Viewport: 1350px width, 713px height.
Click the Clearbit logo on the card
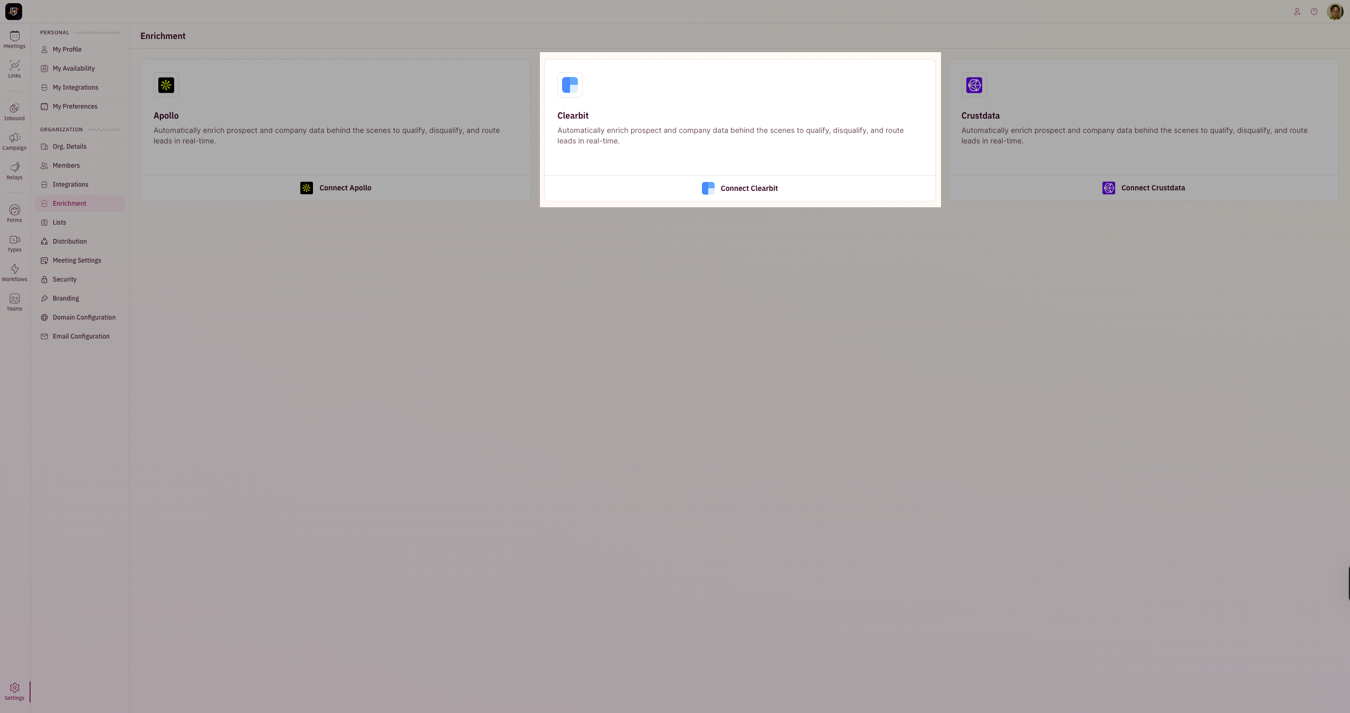click(569, 85)
